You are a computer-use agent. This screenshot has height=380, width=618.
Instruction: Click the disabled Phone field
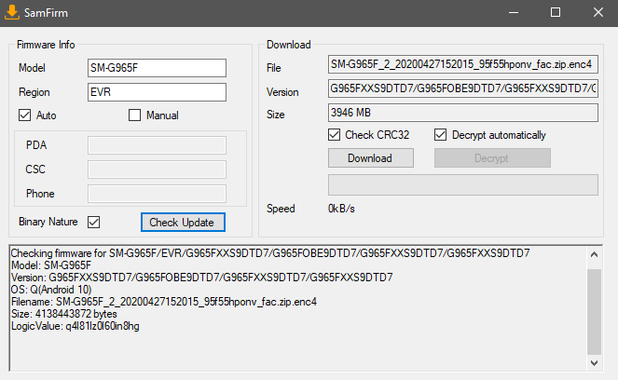coord(157,194)
